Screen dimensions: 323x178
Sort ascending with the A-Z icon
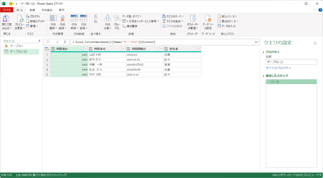click(96, 16)
